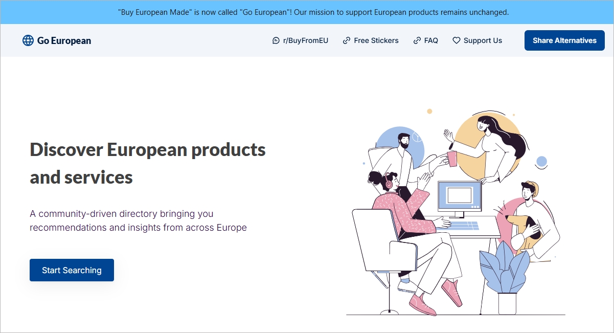Click the chat bubble icon beside r/BuyFromEU
Image resolution: width=614 pixels, height=333 pixels.
point(276,40)
